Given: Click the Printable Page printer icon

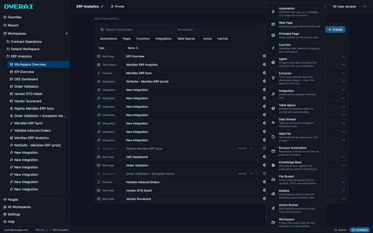Looking at the screenshot, I should coord(273,35).
